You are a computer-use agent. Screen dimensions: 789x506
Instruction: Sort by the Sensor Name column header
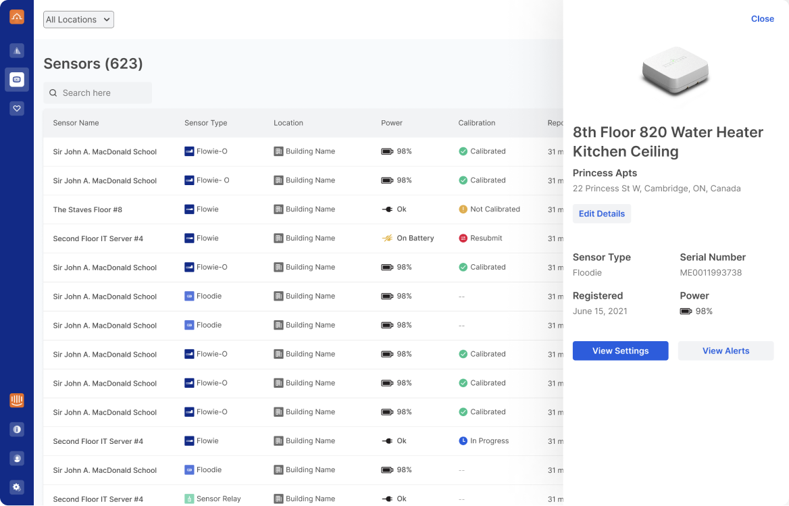(x=76, y=123)
